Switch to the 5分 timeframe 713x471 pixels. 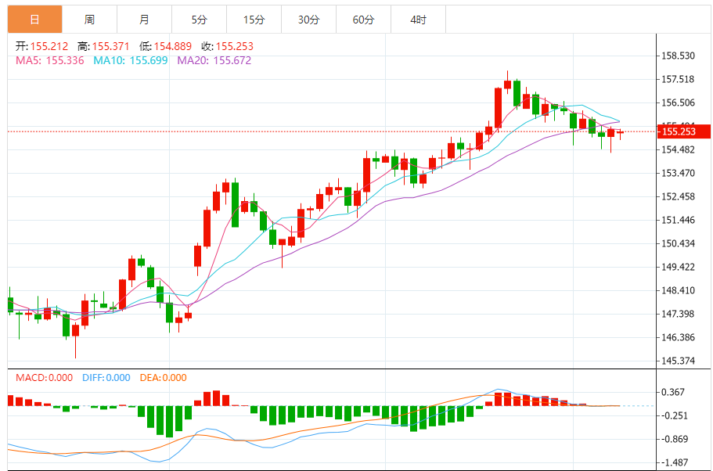(x=199, y=20)
